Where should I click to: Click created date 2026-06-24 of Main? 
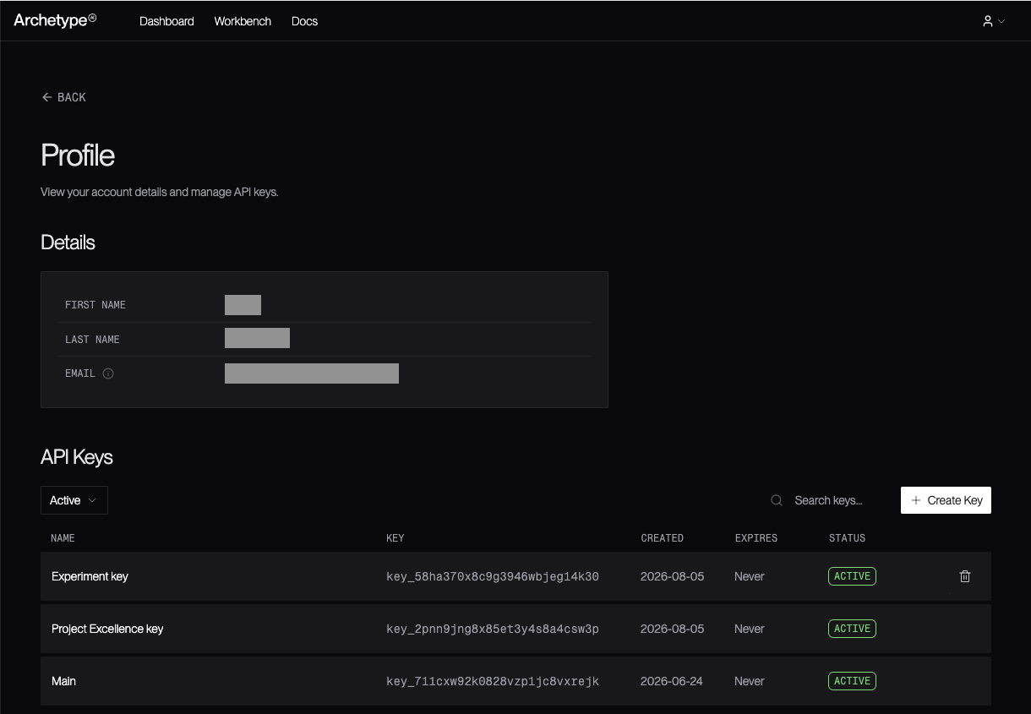click(672, 681)
